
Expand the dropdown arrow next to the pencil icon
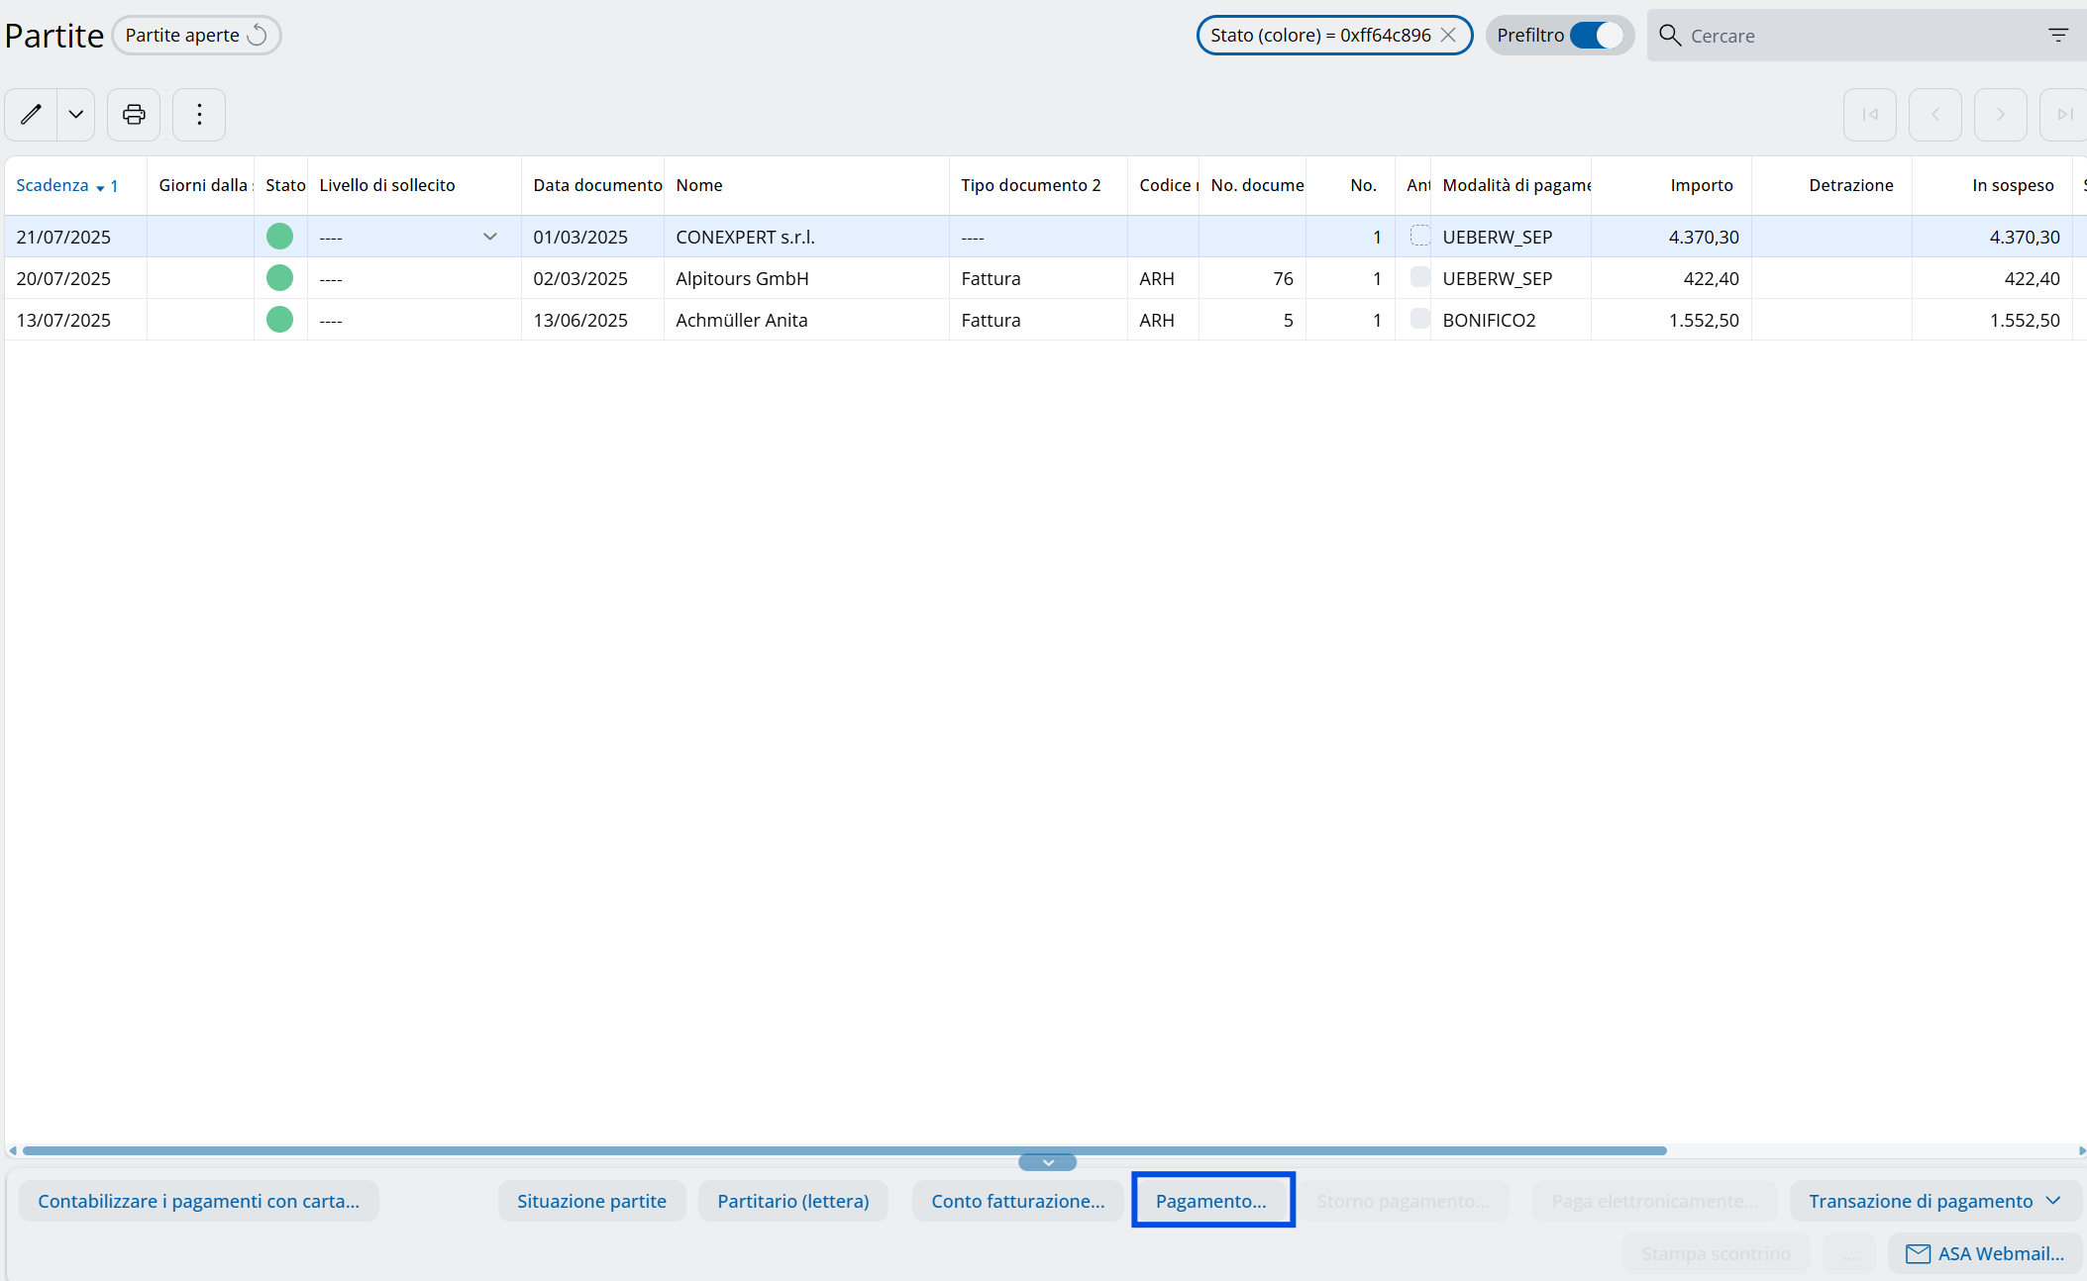tap(75, 115)
